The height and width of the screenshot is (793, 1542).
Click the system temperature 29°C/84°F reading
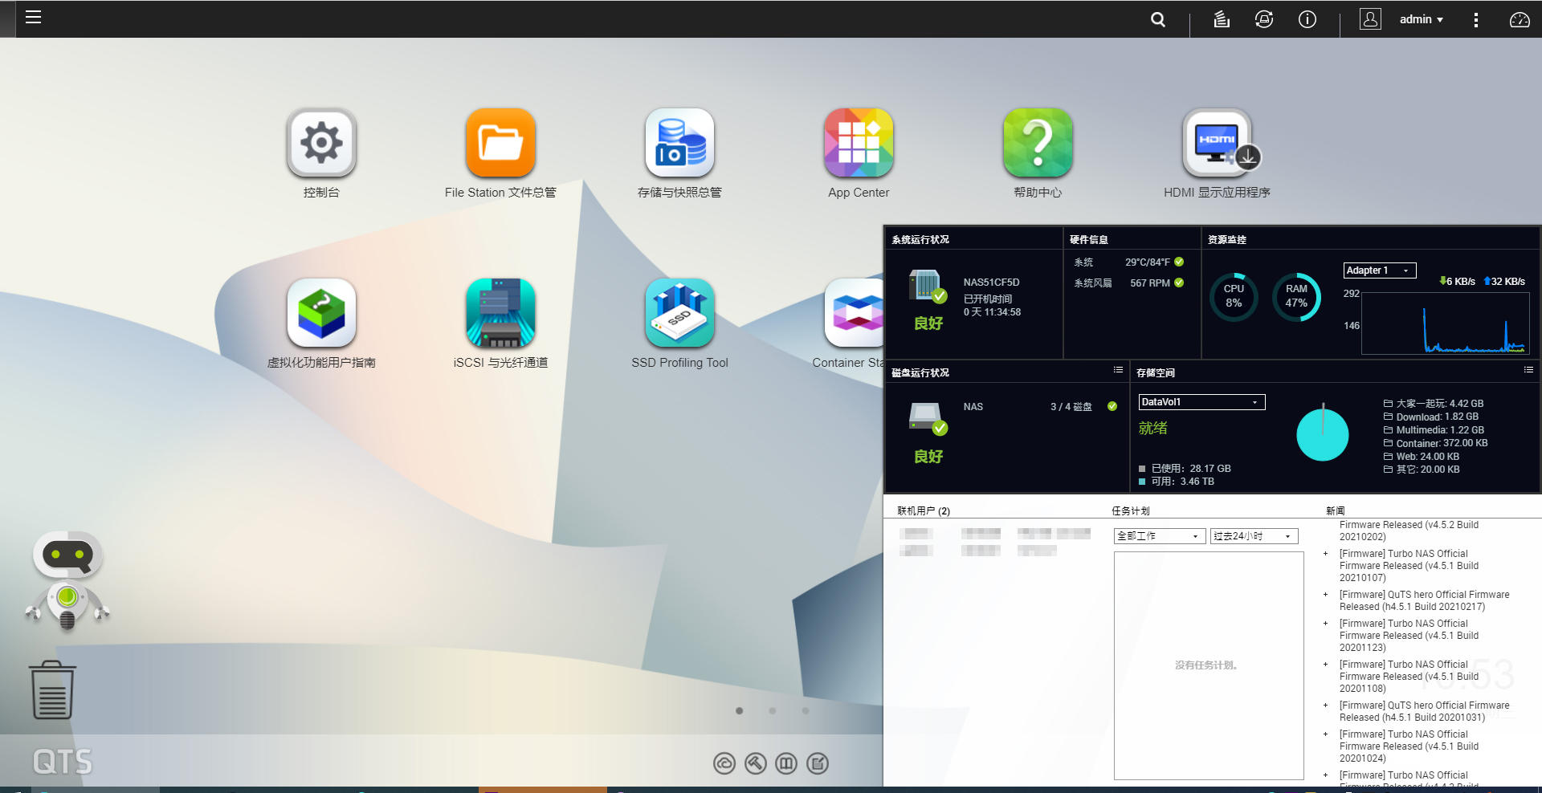tap(1147, 262)
